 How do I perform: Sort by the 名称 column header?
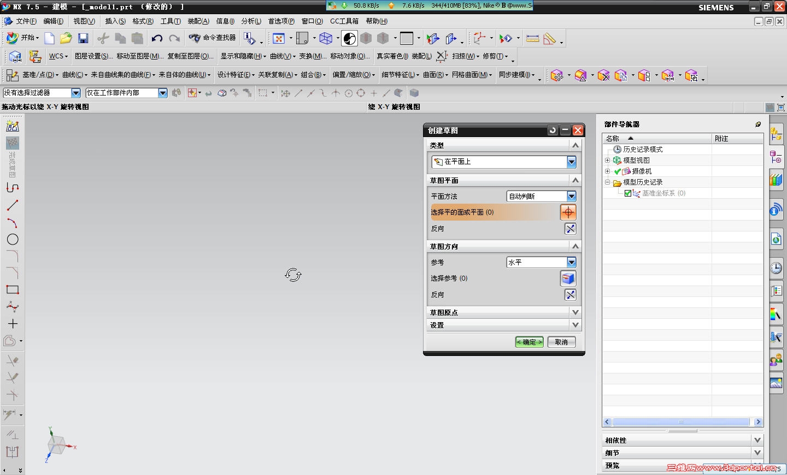coord(657,139)
